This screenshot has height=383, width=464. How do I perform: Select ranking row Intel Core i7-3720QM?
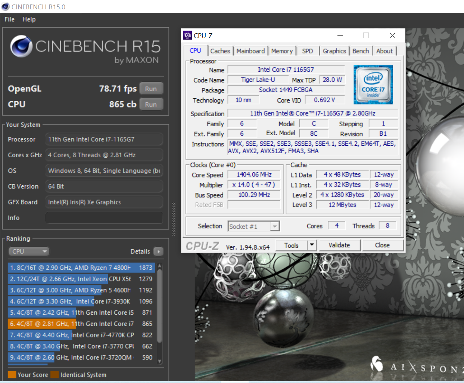pos(81,357)
